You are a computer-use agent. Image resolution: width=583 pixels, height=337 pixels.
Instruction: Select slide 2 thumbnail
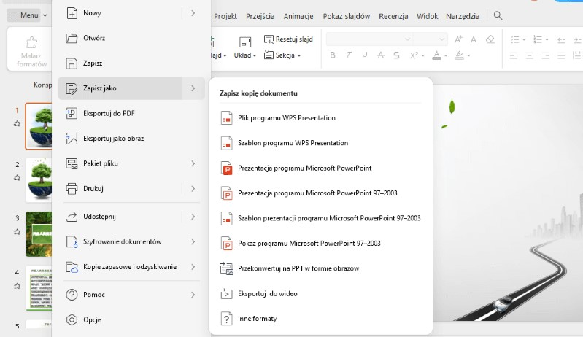[39, 179]
